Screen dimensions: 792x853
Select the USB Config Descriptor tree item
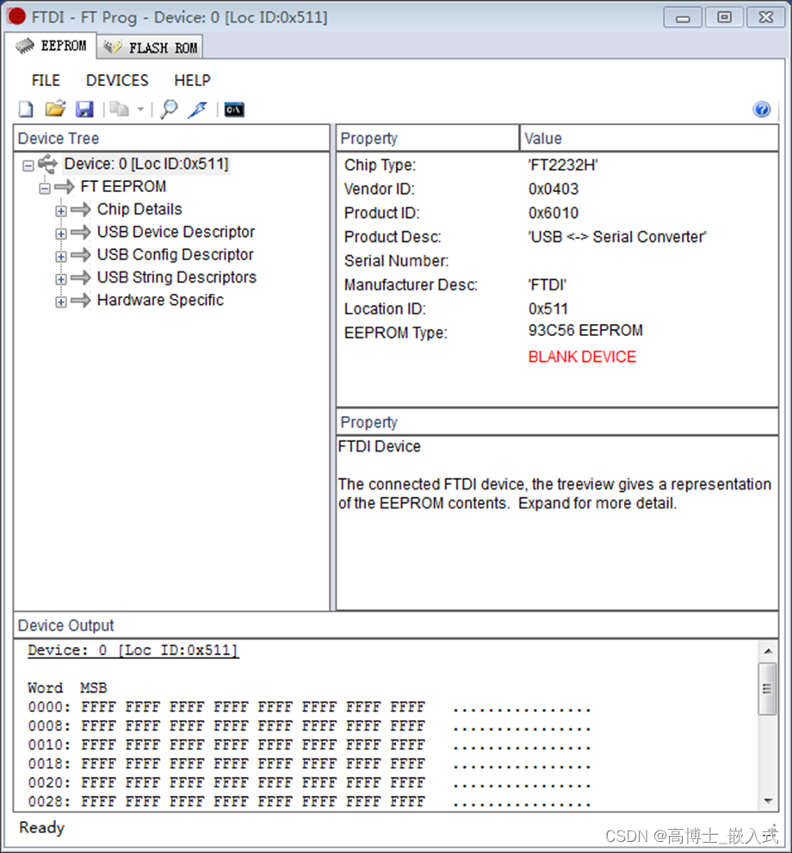175,255
